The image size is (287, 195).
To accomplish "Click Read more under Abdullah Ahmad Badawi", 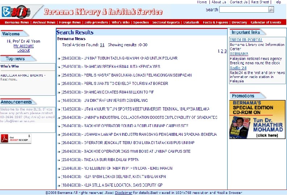I will tap(9, 79).
